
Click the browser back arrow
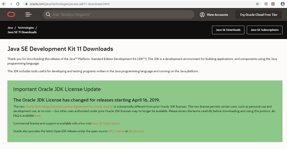[4, 4]
